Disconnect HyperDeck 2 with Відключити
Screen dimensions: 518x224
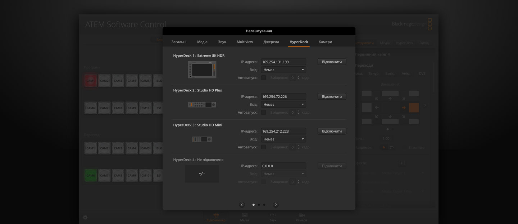point(332,96)
